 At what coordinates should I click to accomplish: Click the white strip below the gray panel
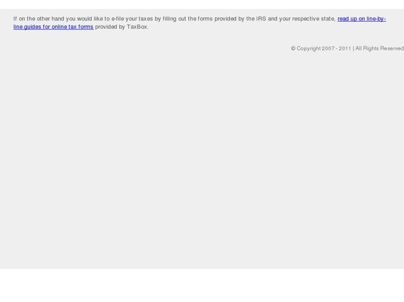click(202, 285)
